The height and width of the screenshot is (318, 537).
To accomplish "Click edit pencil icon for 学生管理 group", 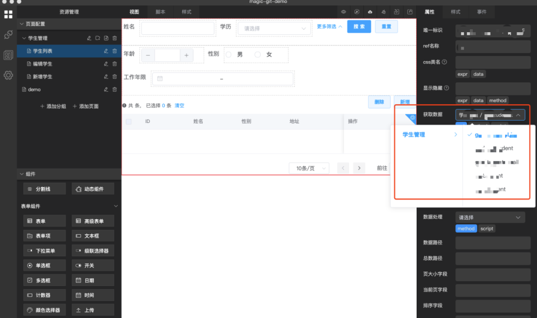I will click(89, 38).
